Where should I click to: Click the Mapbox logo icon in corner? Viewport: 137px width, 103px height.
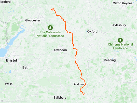coord(2,101)
